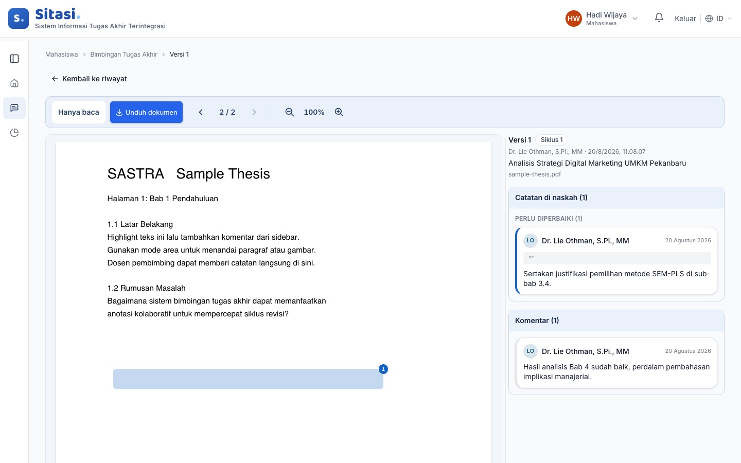This screenshot has width=741, height=463.
Task: Click the Catatan di naskah (1) header
Action: click(616, 198)
